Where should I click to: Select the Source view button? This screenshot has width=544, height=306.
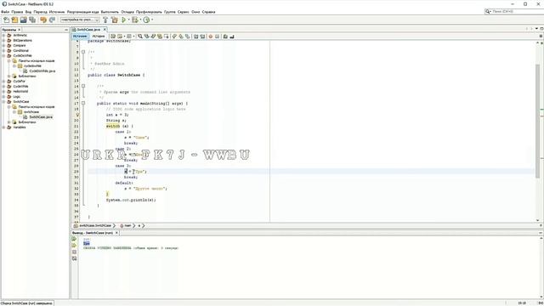pos(80,36)
